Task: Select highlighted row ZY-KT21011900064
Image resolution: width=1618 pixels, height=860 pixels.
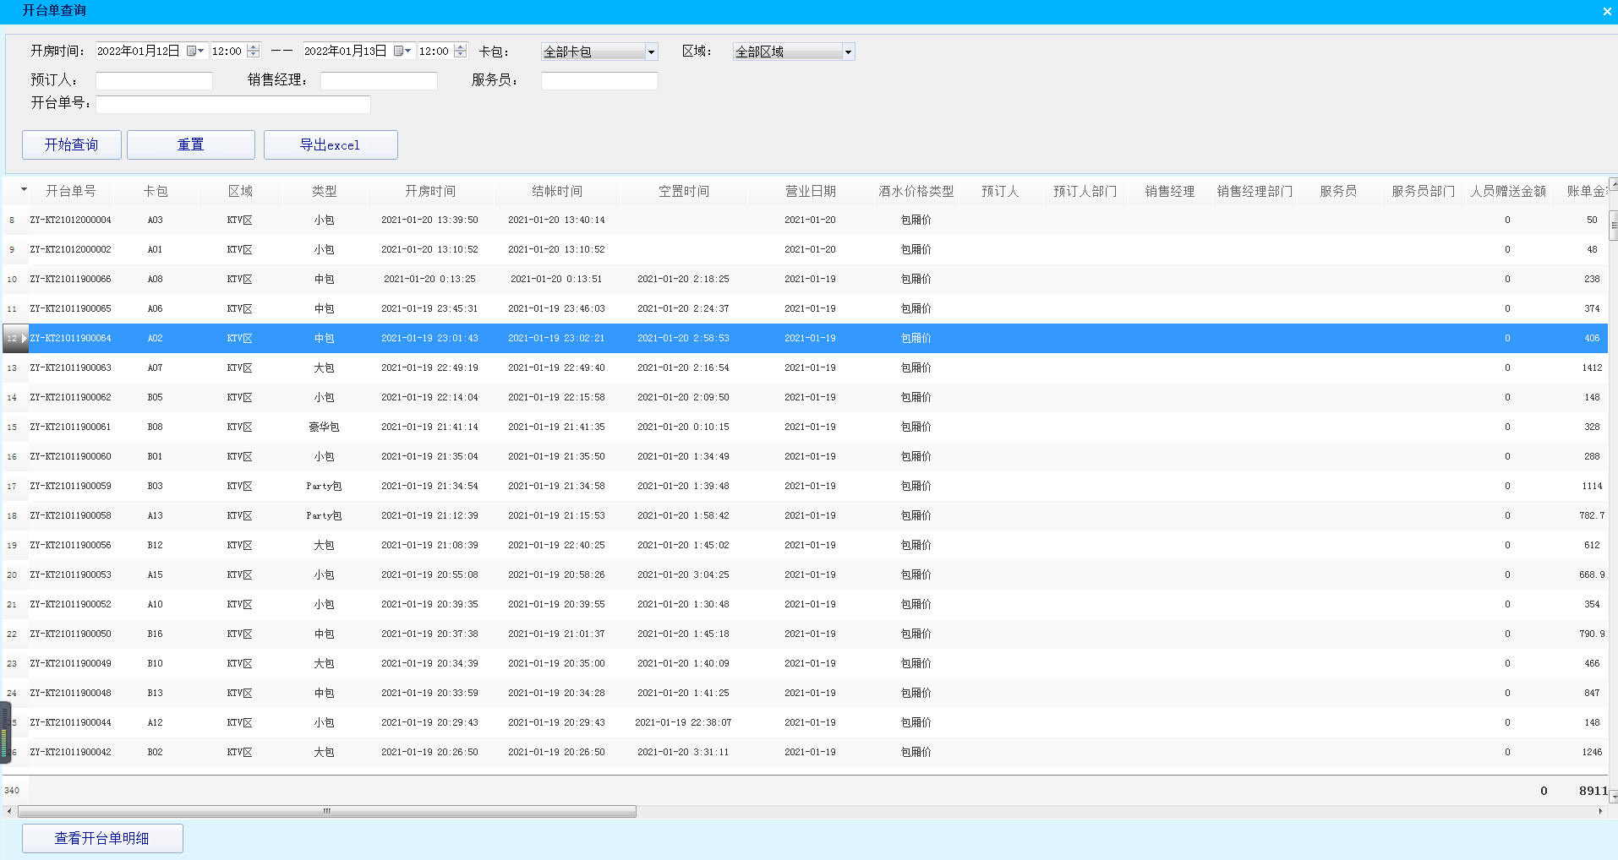Action: [805, 338]
